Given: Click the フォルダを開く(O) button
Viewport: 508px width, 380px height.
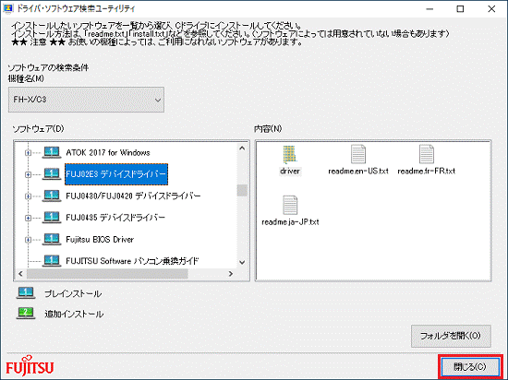Looking at the screenshot, I should coord(451,336).
